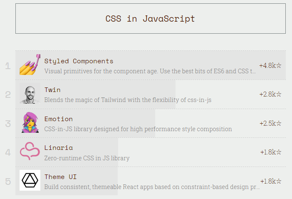This screenshot has height=199, width=292.
Task: Click the Styled Components nail polish icon
Action: (30, 65)
